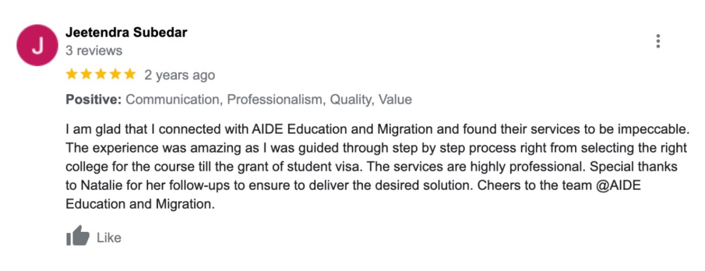Open the three-dot review options menu

pyautogui.click(x=657, y=42)
